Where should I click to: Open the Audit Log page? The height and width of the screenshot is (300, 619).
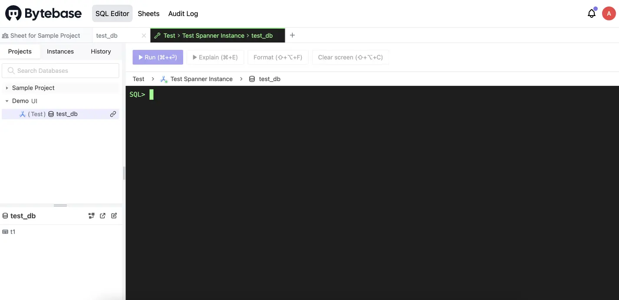(x=183, y=13)
